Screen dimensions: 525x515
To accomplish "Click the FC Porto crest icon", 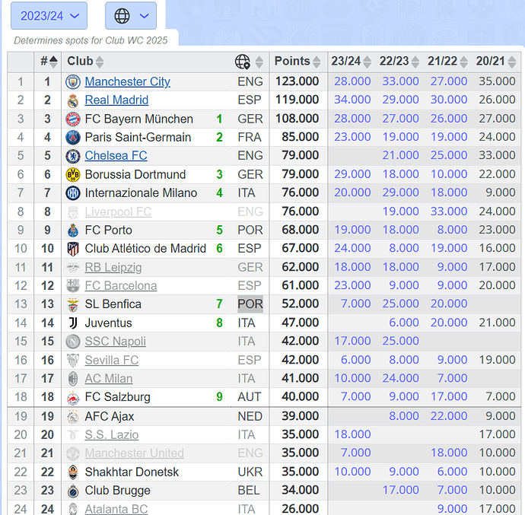I will pyautogui.click(x=73, y=230).
